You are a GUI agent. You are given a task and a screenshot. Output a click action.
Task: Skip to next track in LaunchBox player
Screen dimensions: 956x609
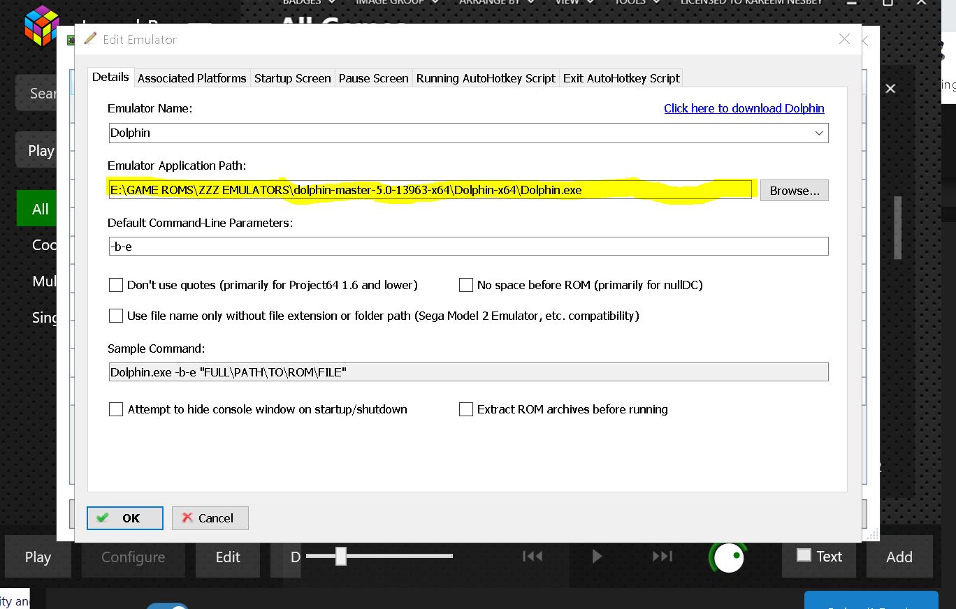(662, 556)
